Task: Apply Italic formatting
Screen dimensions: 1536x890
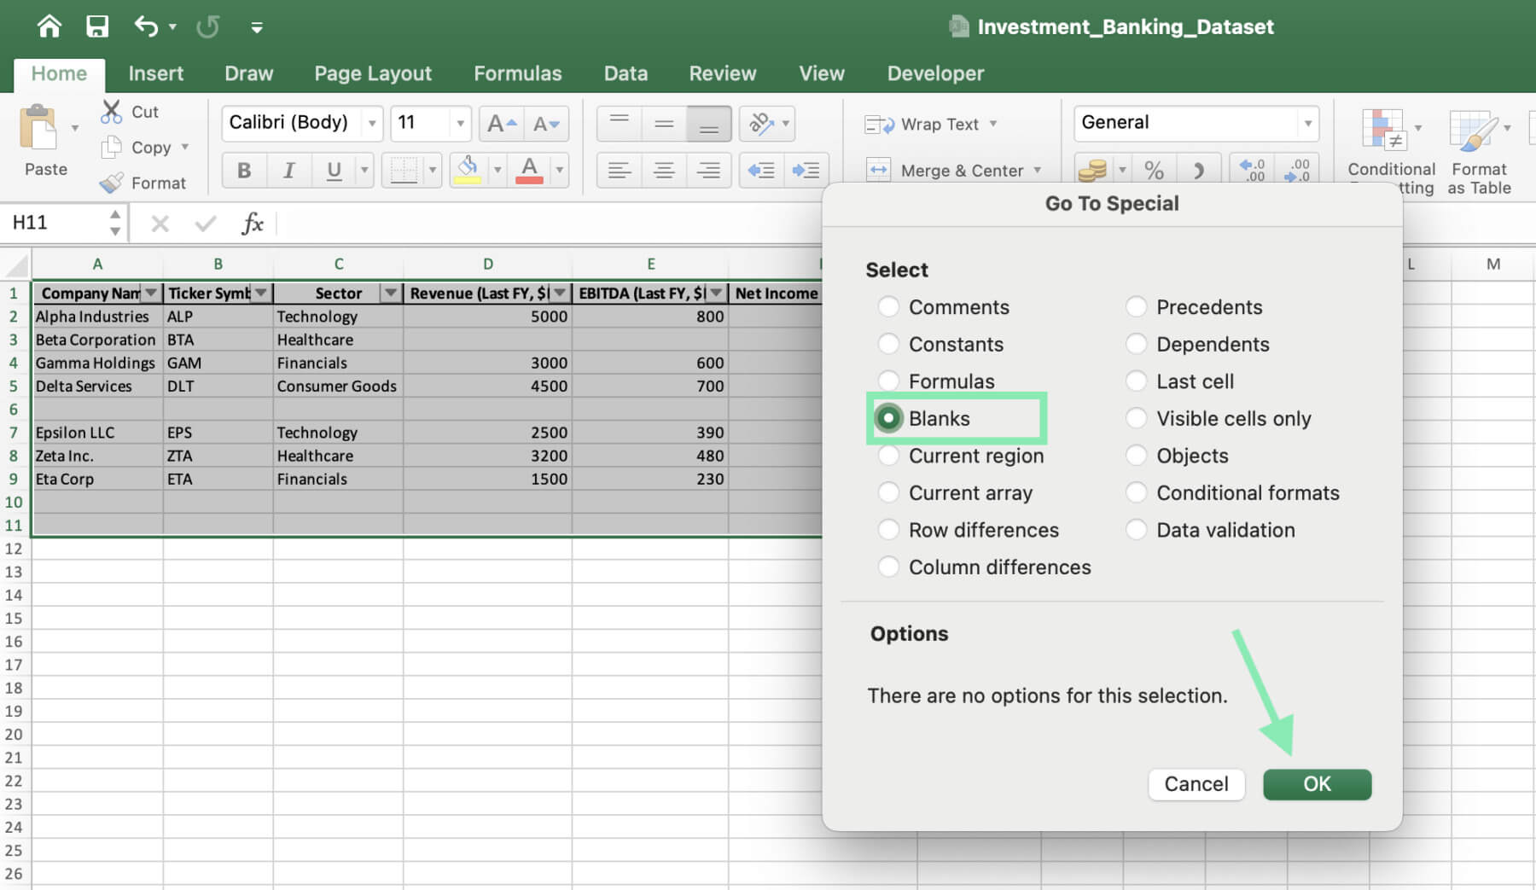Action: click(x=288, y=169)
